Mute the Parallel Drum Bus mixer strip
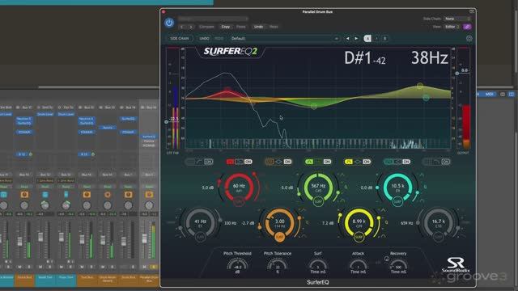This screenshot has height=291, width=518. pos(145,267)
